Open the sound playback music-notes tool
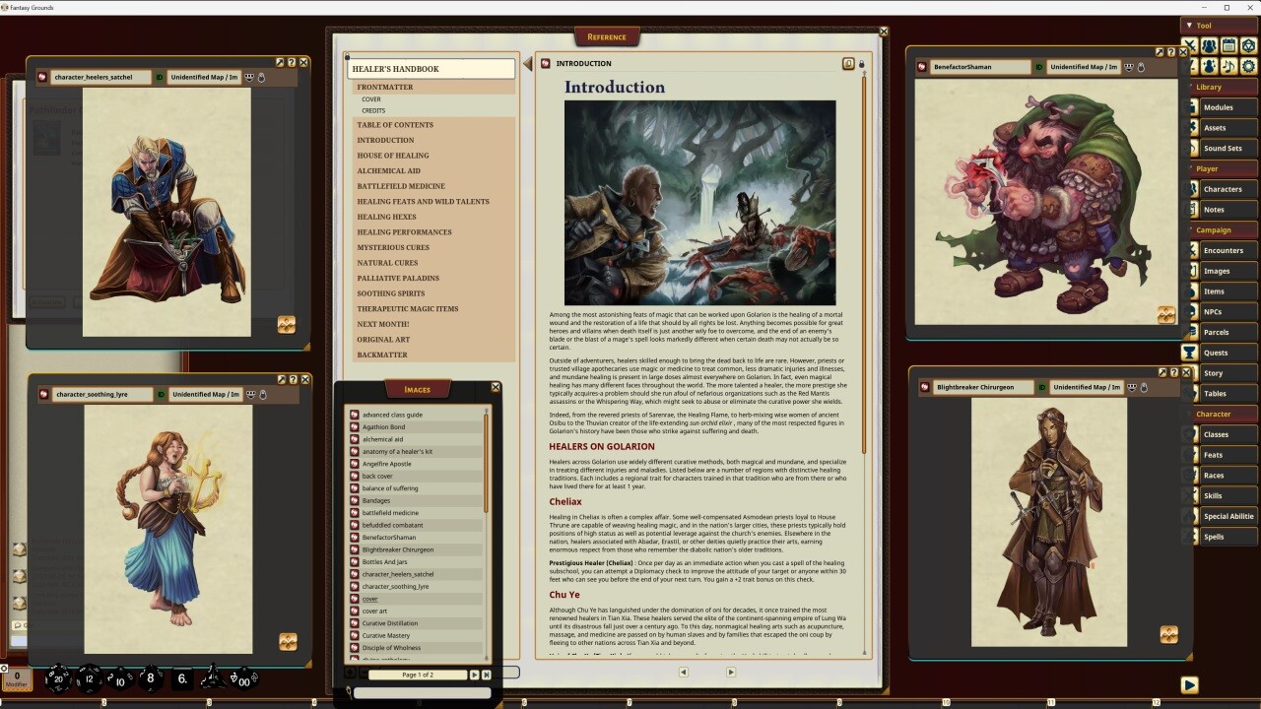Screen dimensions: 1261x709 pyautogui.click(x=1228, y=67)
